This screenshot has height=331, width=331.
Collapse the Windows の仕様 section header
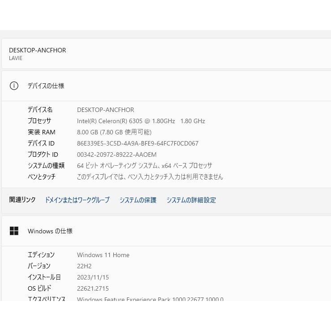pyautogui.click(x=166, y=231)
